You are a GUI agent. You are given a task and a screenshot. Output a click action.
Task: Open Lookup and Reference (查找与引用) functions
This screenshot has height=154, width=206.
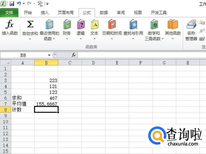133,26
